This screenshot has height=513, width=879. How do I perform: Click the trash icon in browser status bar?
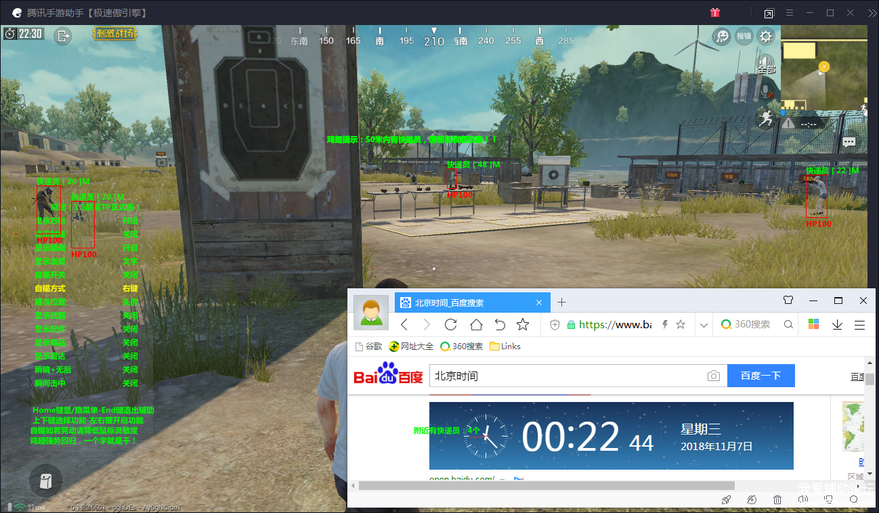(777, 499)
